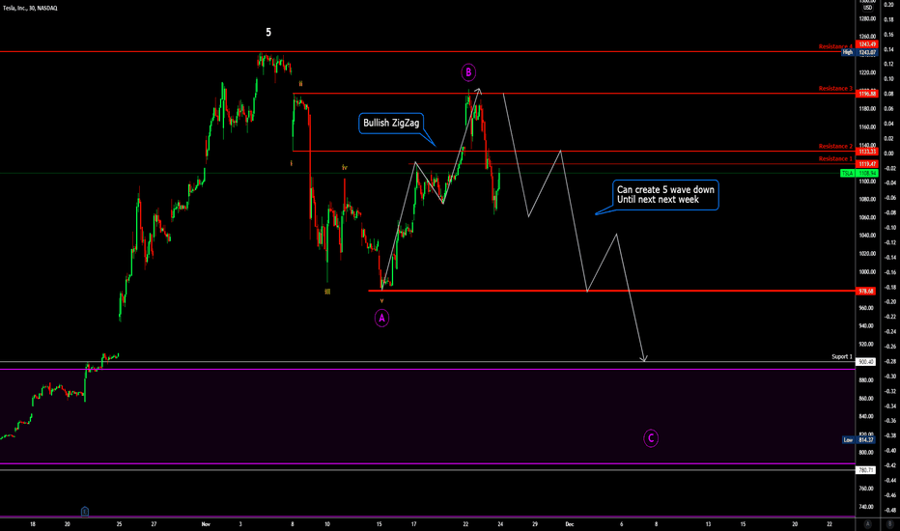Select the orange sub-wave iv label
Image resolution: width=900 pixels, height=531 pixels.
point(345,168)
